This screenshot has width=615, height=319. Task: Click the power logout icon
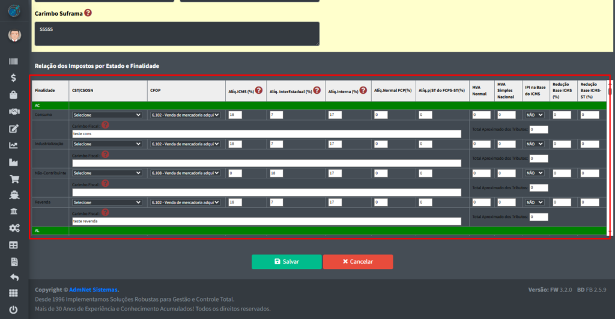click(x=13, y=311)
